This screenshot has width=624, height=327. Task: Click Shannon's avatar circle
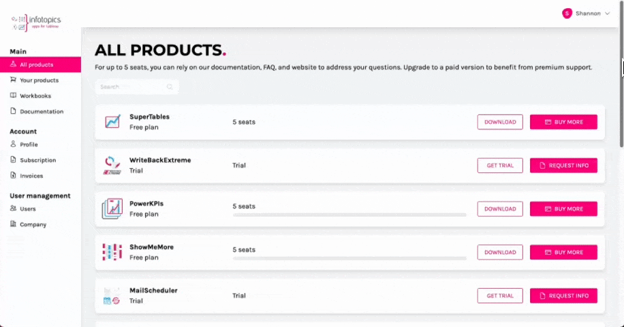(x=567, y=14)
